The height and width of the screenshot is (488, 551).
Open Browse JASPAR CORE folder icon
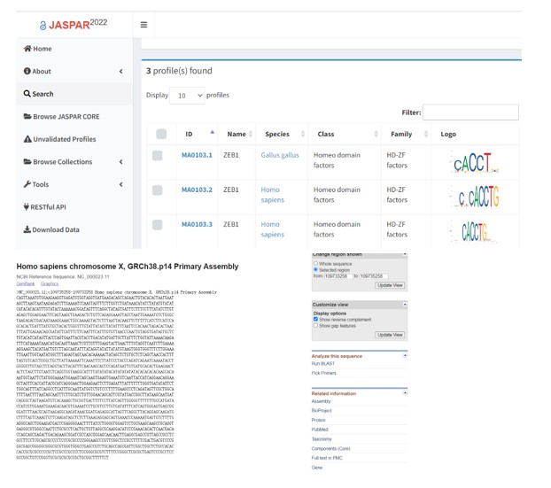[x=27, y=117]
